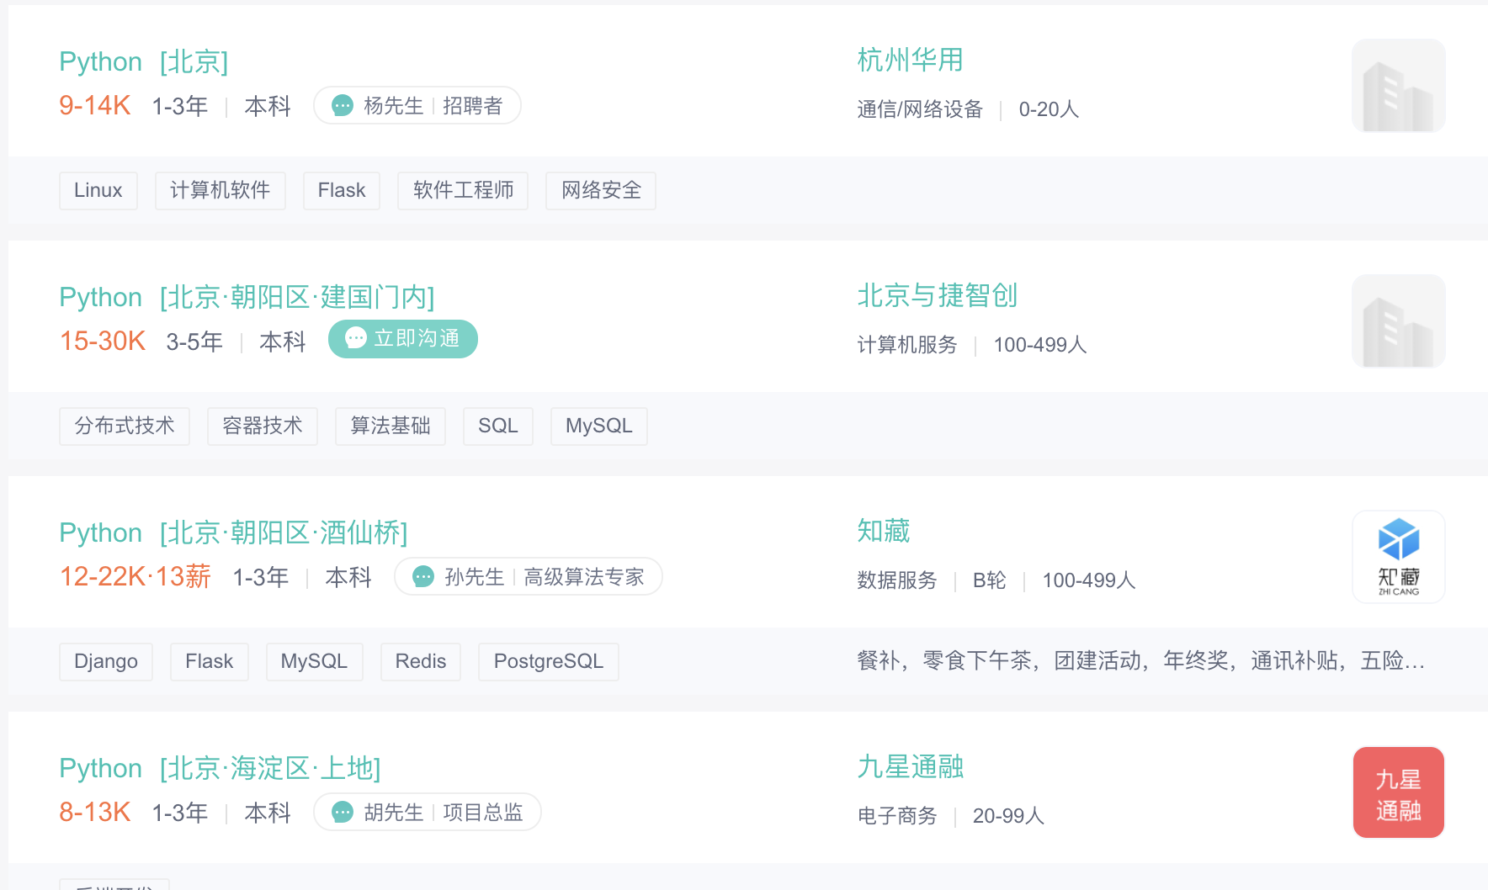1488x890 pixels.
Task: Select the Redis tag
Action: tap(421, 662)
